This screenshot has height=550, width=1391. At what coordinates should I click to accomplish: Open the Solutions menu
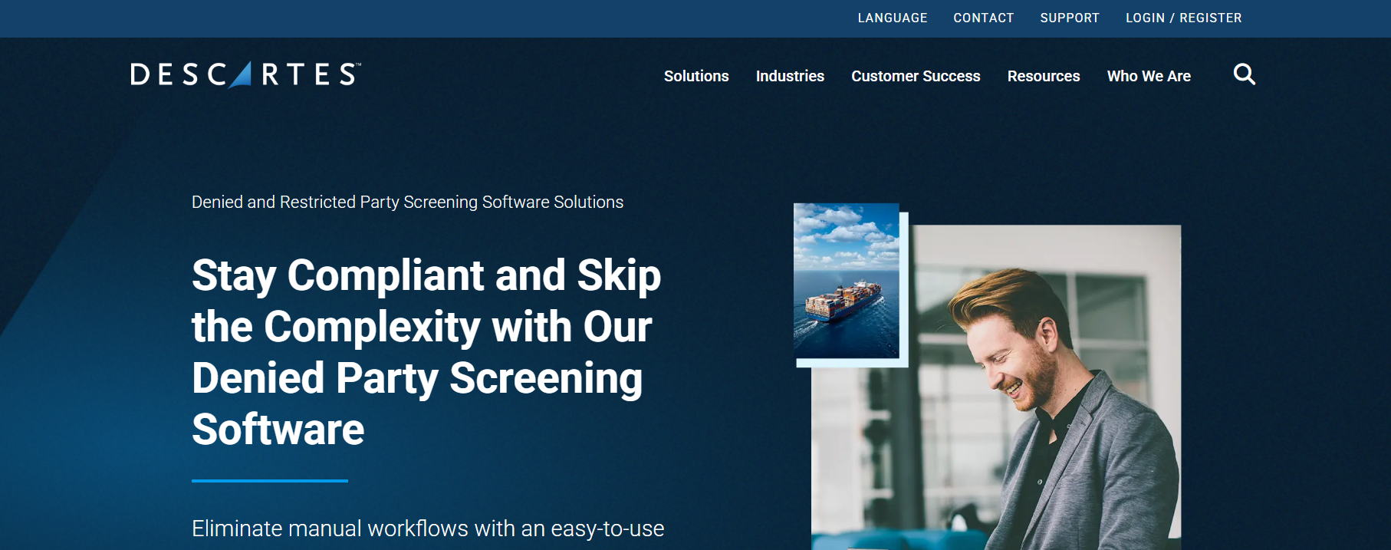[696, 76]
